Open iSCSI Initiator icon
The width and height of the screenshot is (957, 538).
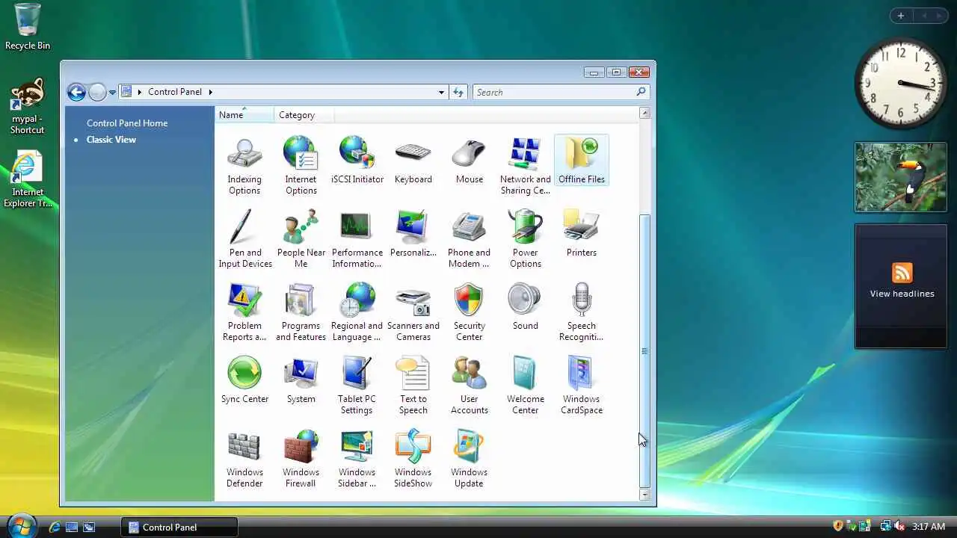tap(357, 161)
